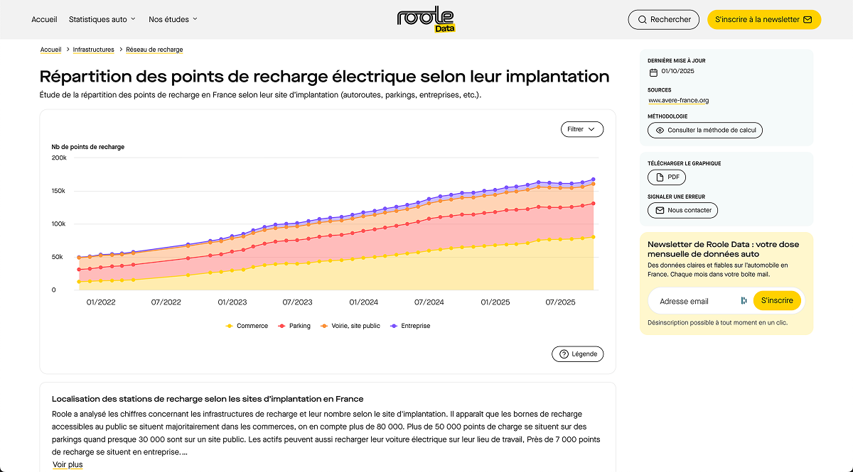Click the mail icon beside Nous contacter
Viewport: 853px width, 472px height.
[660, 211]
